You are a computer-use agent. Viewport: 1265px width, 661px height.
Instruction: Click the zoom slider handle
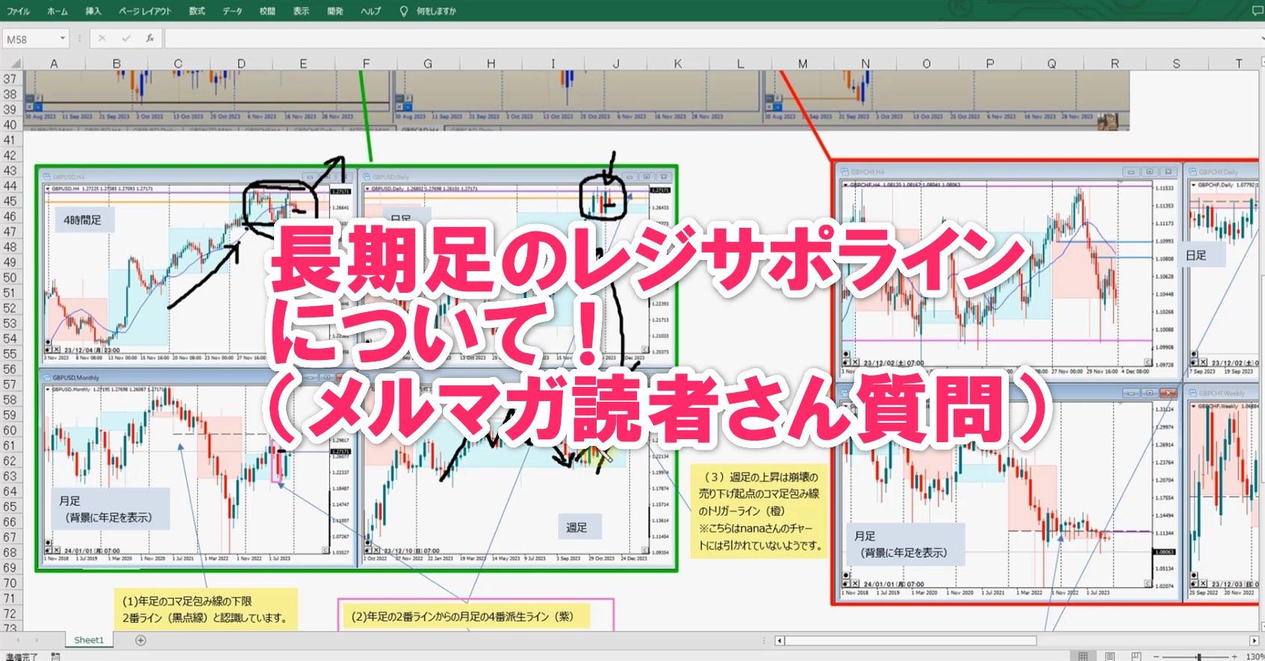tap(1199, 657)
